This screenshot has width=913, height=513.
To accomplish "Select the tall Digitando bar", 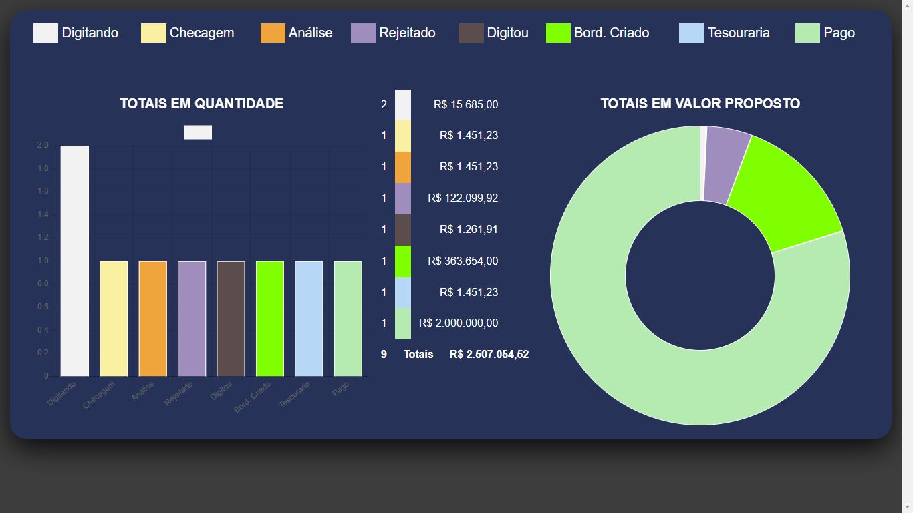I will [75, 261].
